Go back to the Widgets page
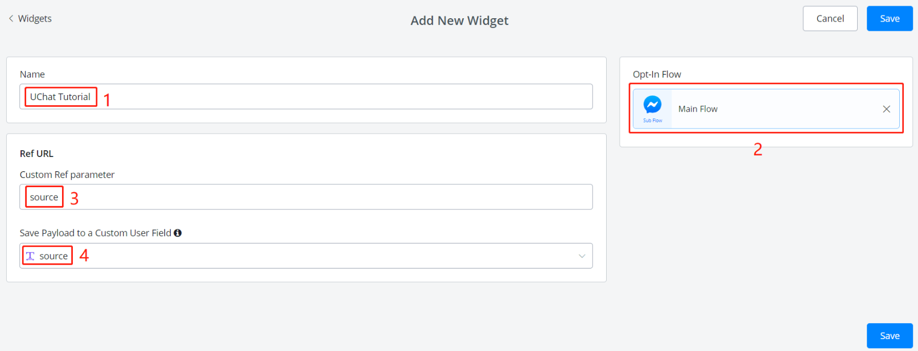 click(x=34, y=19)
